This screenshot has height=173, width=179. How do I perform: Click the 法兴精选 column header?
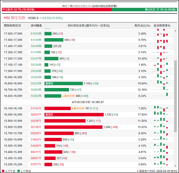(36, 25)
